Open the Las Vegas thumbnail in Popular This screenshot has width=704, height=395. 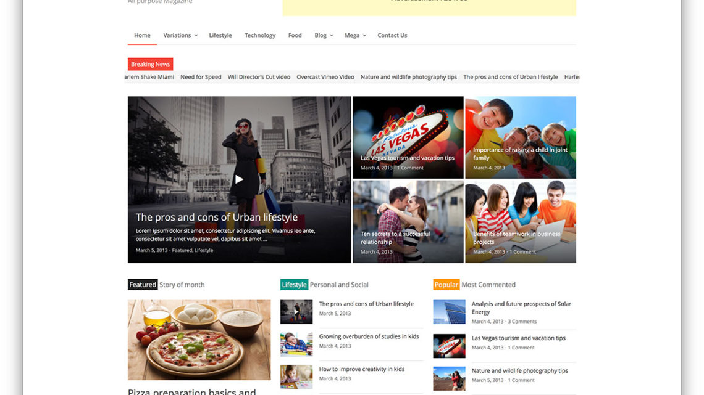click(x=450, y=346)
